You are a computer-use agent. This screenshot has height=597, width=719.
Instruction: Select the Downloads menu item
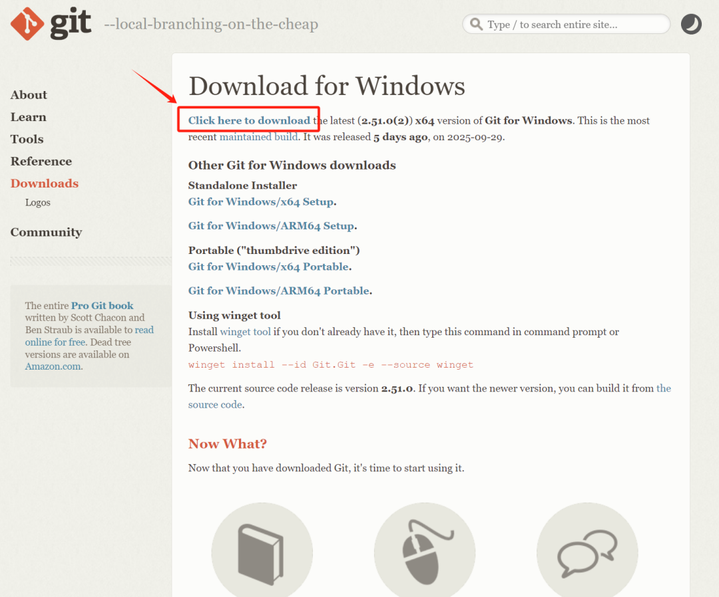point(45,183)
